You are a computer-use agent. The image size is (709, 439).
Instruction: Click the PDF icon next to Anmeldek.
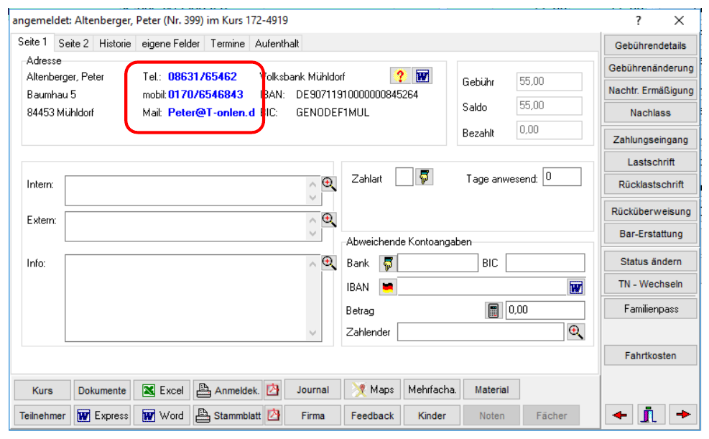tap(273, 389)
